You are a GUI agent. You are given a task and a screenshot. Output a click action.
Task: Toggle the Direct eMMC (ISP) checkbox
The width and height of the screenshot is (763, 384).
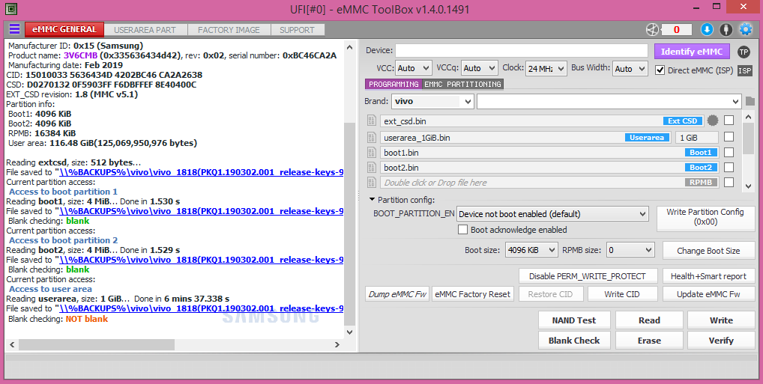click(x=660, y=70)
